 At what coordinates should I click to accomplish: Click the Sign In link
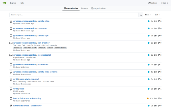coord(164,3)
